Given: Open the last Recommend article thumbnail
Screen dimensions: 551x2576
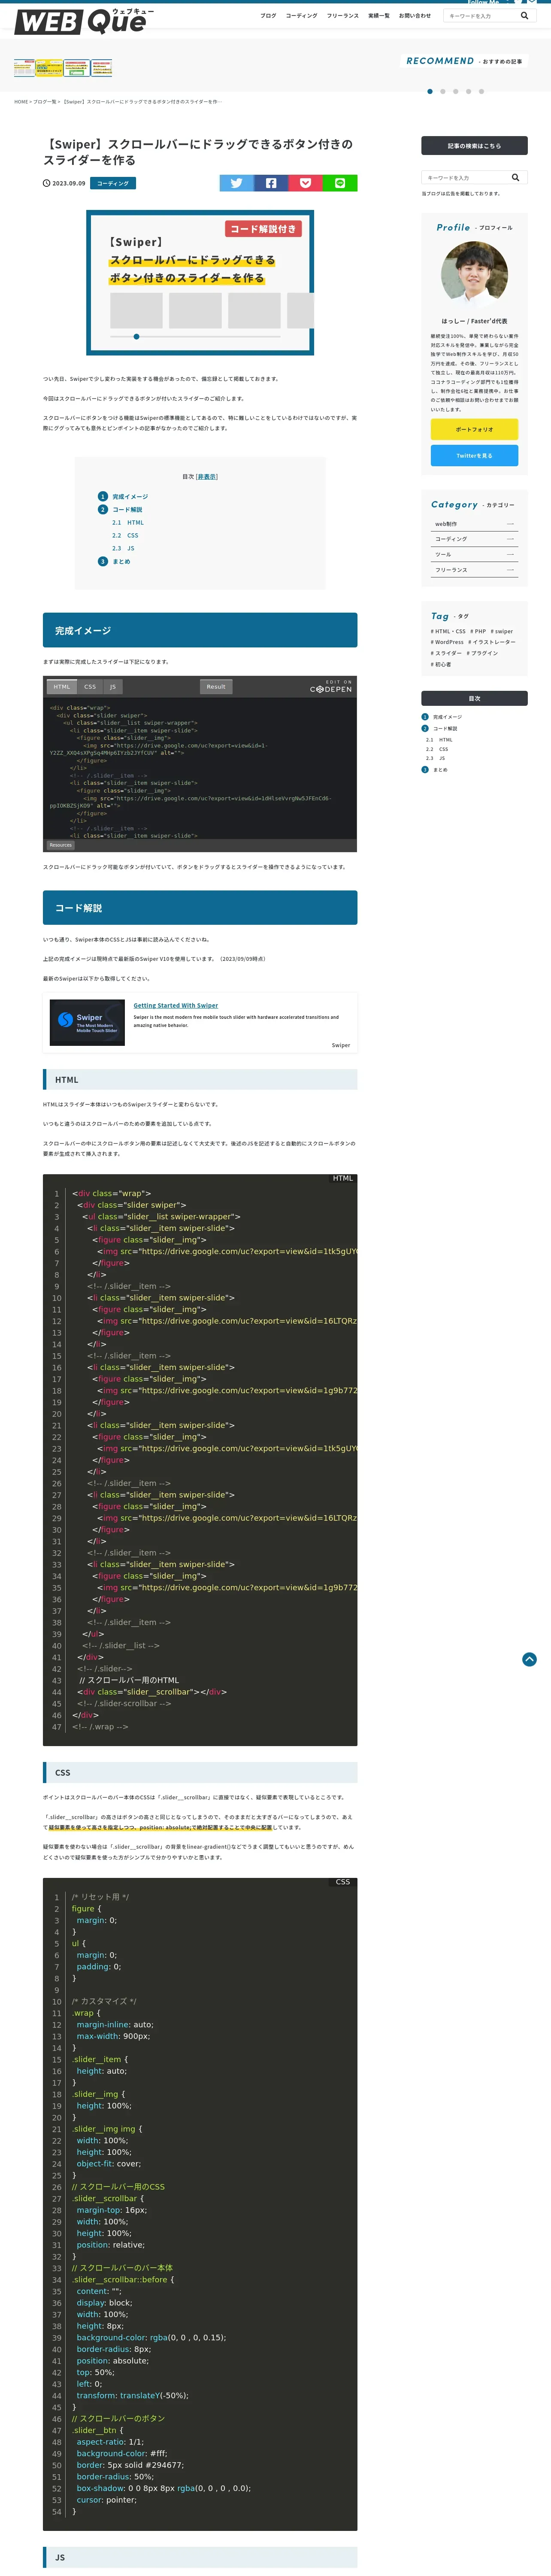Looking at the screenshot, I should click(x=101, y=68).
